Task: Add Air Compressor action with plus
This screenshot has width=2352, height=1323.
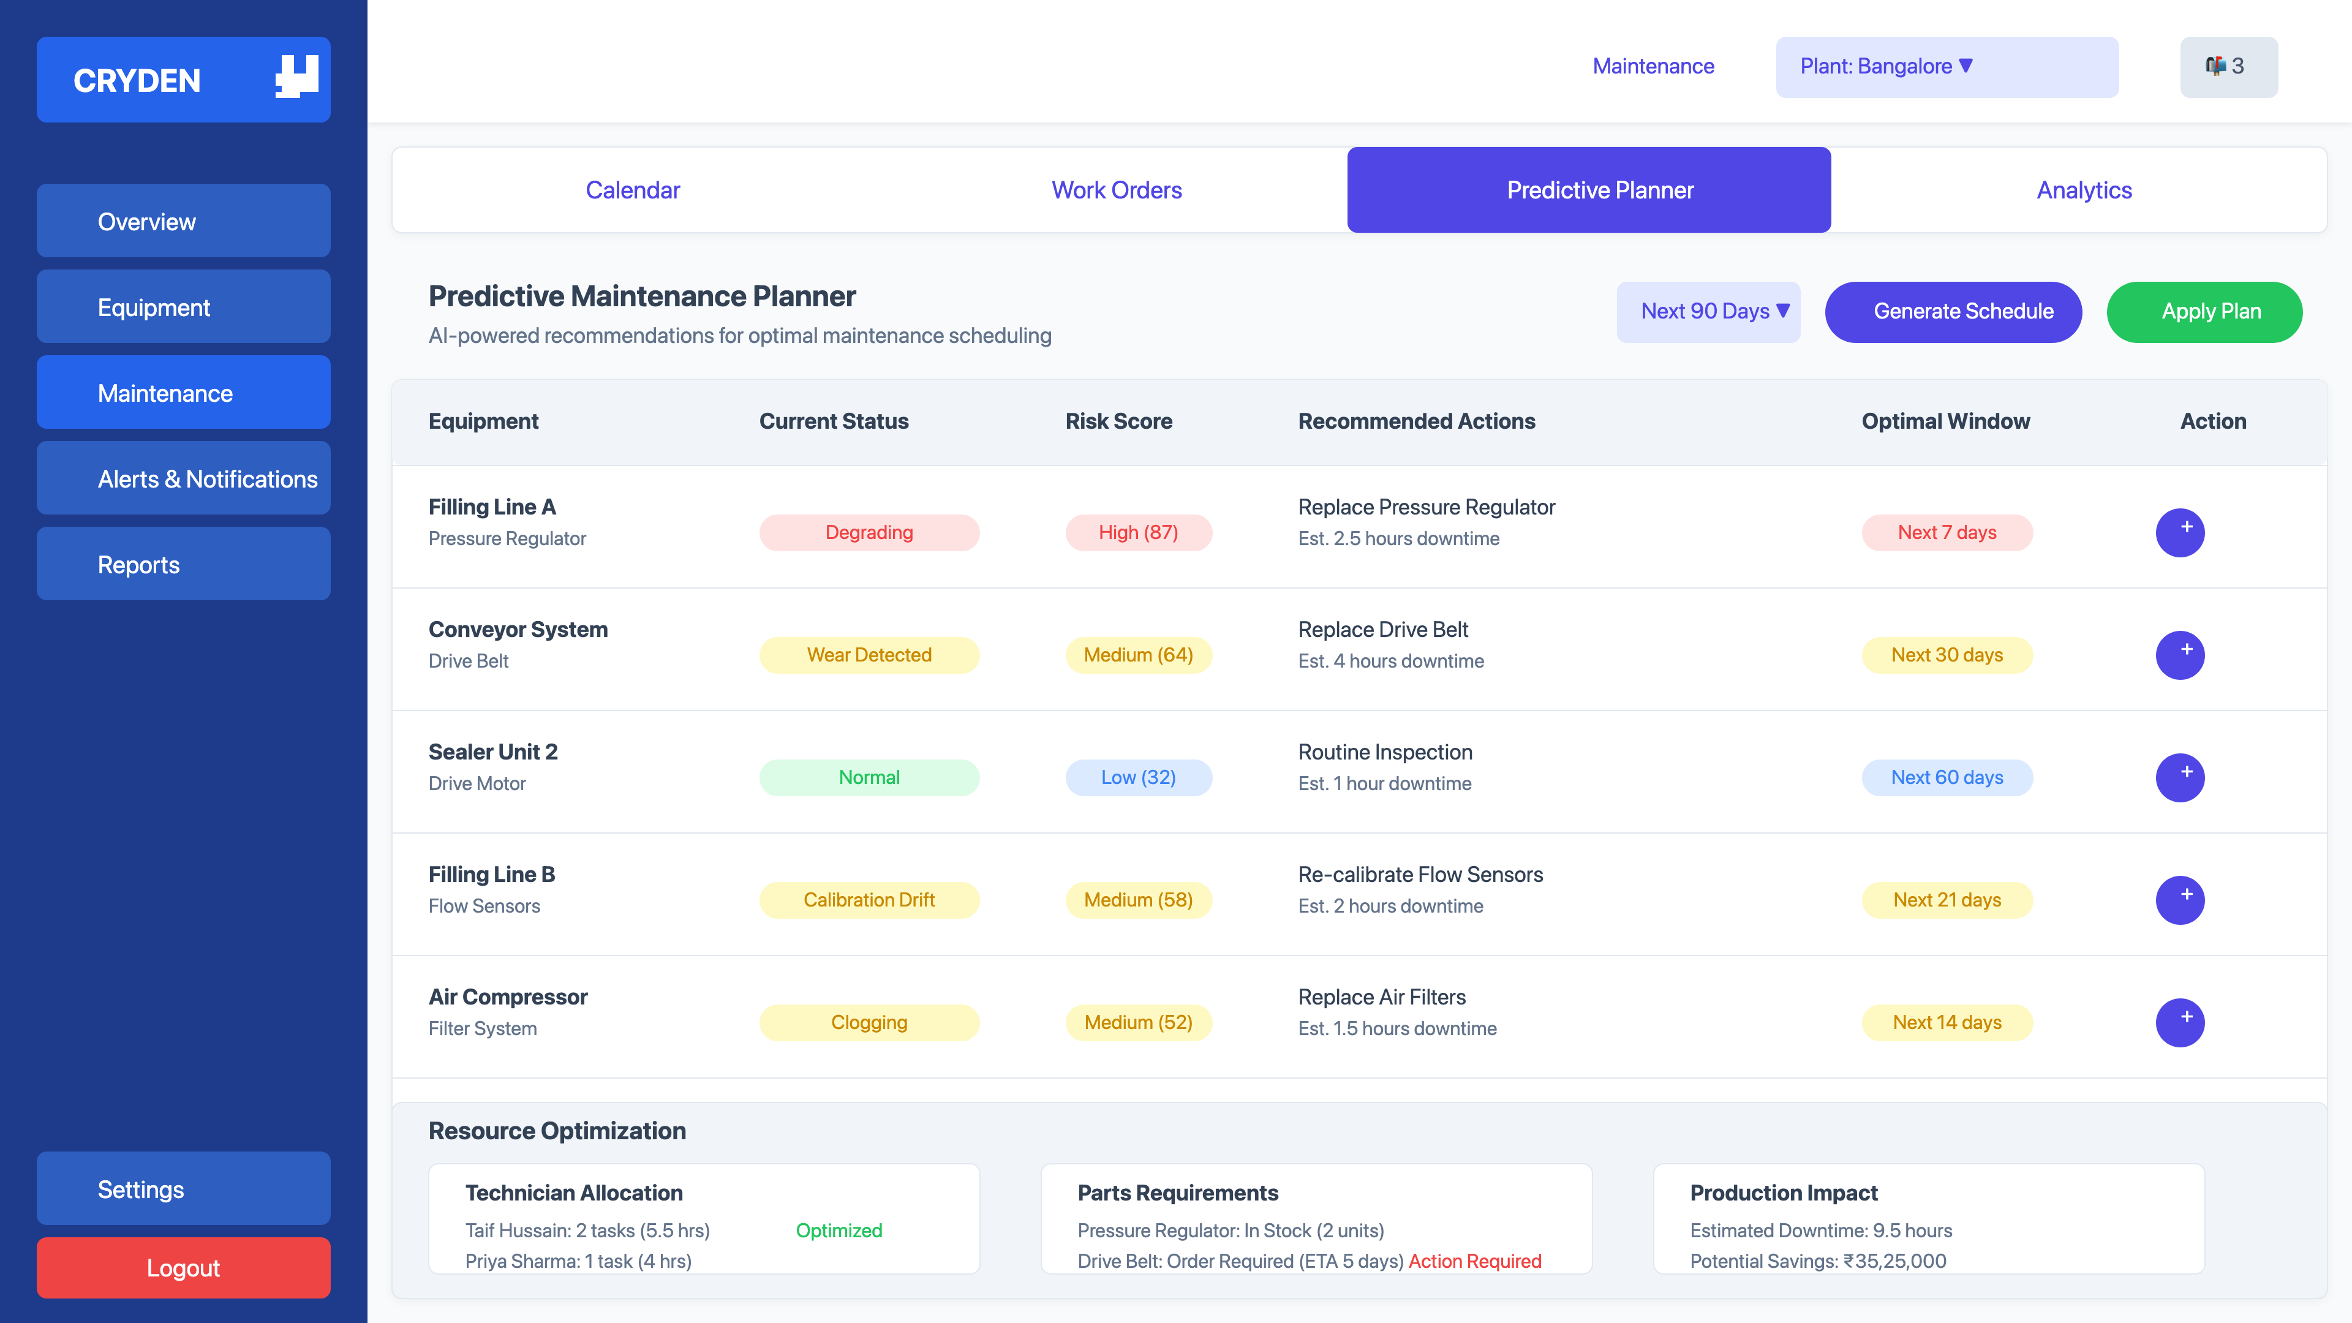Action: coord(2179,1022)
